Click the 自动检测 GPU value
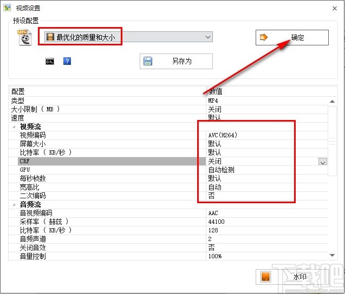 point(221,170)
